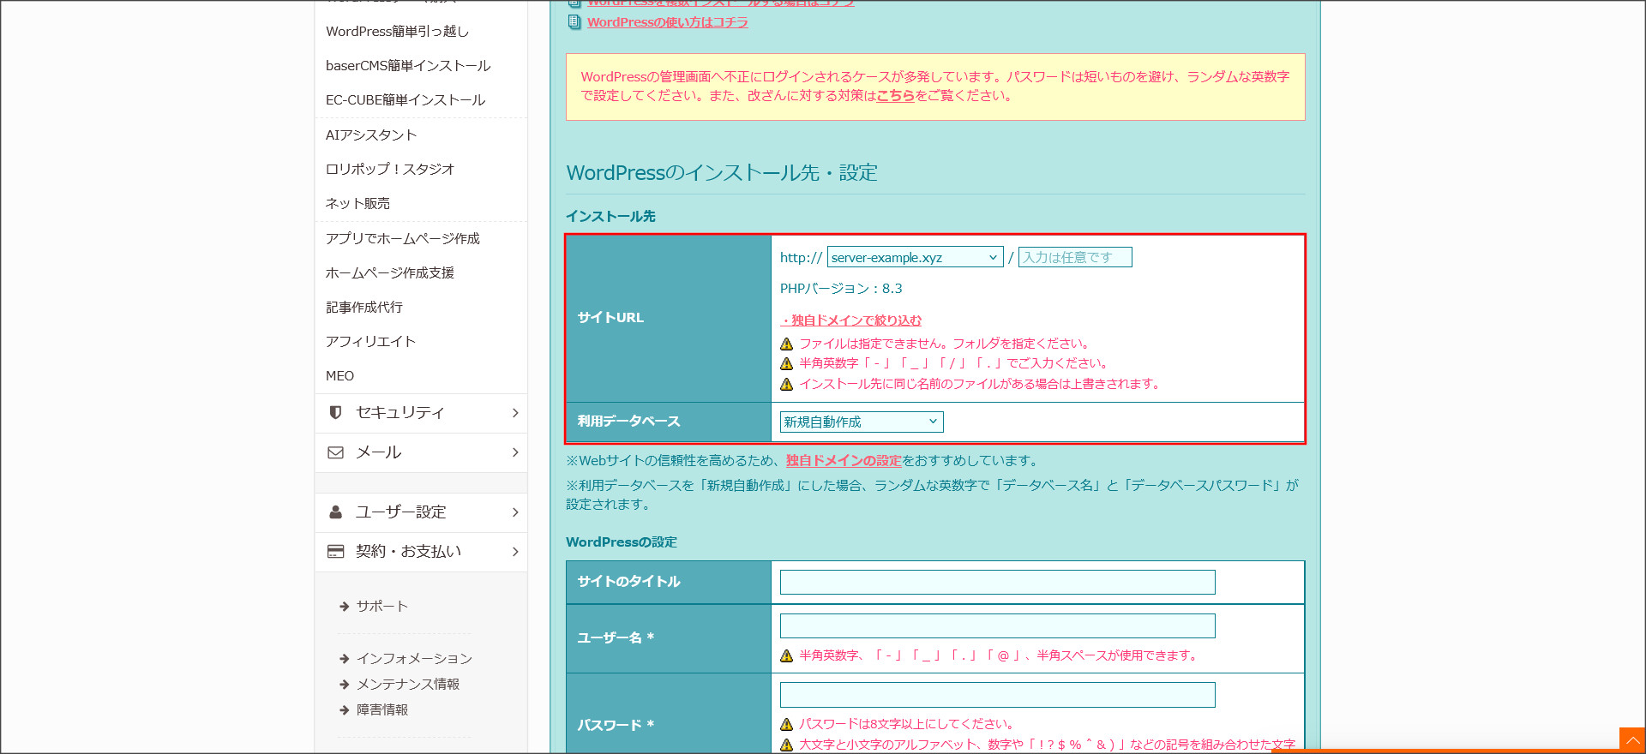Open the インフォメーション link

tap(415, 659)
